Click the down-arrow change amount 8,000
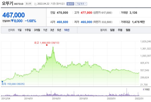151x102 pixels. [x=17, y=21]
